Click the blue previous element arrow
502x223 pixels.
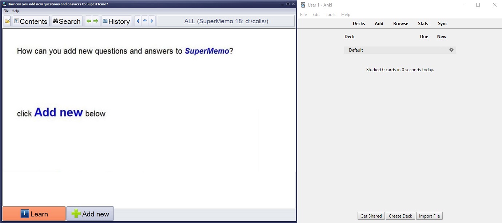[138, 21]
